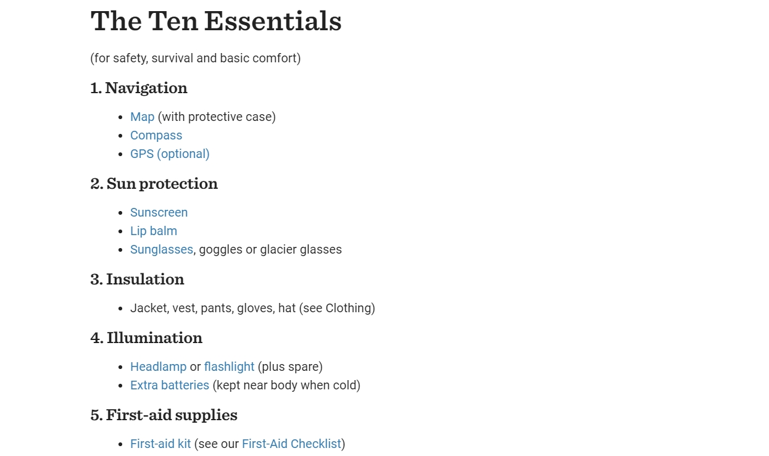Image resolution: width=769 pixels, height=456 pixels.
Task: Follow the Sunscreen link
Action: click(159, 212)
